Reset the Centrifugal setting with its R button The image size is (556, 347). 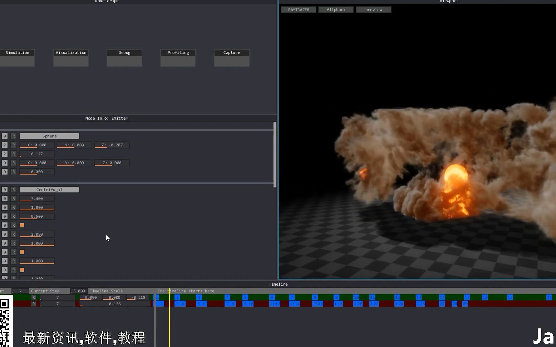click(14, 190)
